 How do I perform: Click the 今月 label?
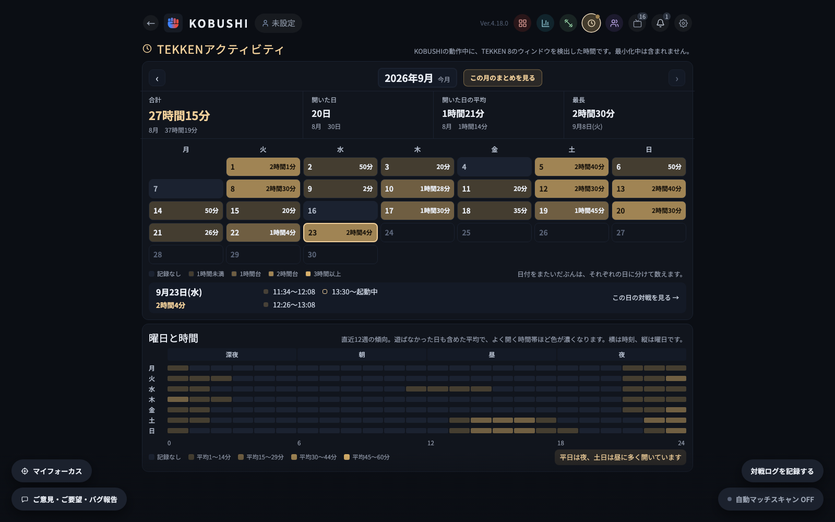tap(444, 79)
